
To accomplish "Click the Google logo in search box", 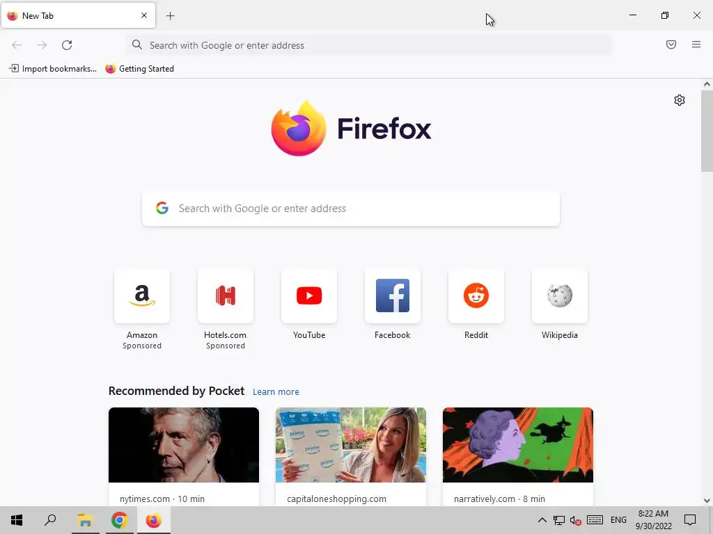I will coord(162,208).
